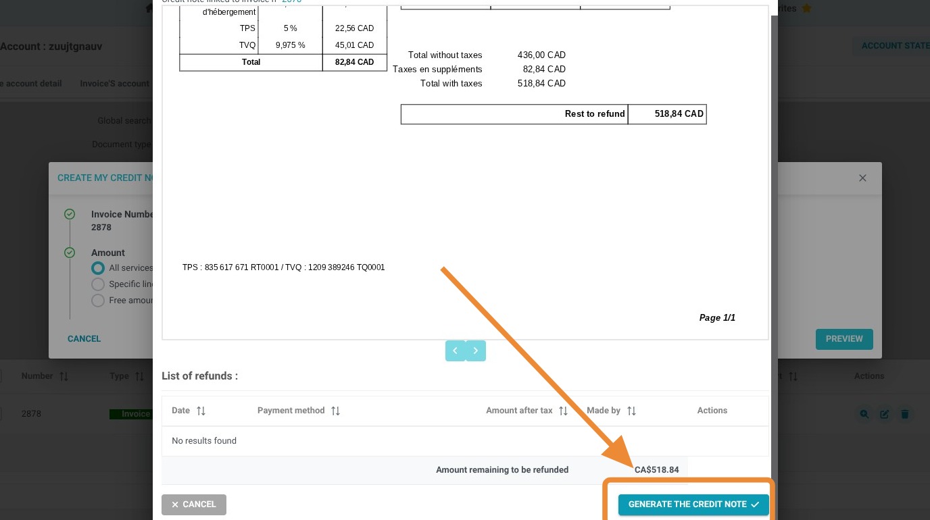Viewport: 930px width, 520px height.
Task: Click Generate the Credit Note button
Action: (693, 504)
